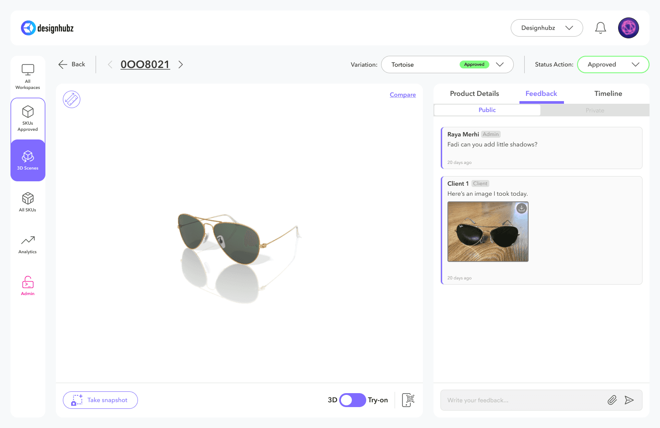Viewport: 660px width, 428px height.
Task: Open the client's sunglasses photo thumbnail
Action: [x=488, y=231]
